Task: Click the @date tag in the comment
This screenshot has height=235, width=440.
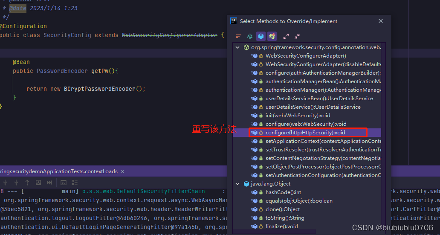Action: 18,8
